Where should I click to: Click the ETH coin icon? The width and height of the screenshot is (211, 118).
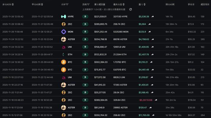[63, 55]
